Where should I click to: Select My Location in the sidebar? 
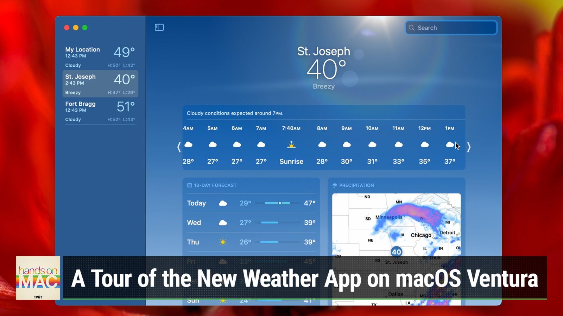(x=100, y=56)
